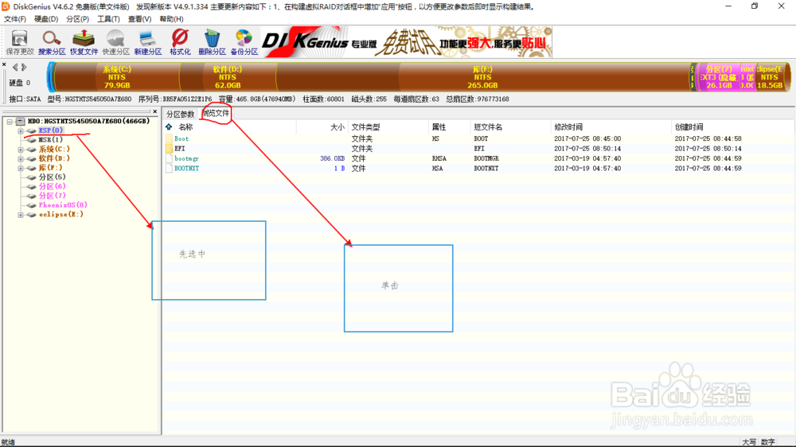Click the up-folder arrow in file list

pyautogui.click(x=169, y=126)
